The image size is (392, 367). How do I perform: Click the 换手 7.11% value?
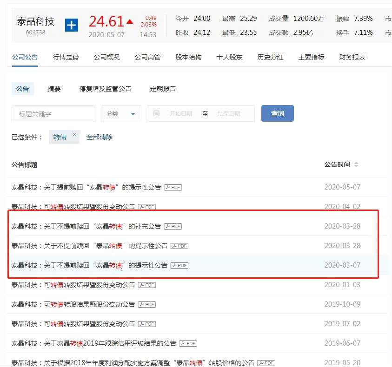363,33
